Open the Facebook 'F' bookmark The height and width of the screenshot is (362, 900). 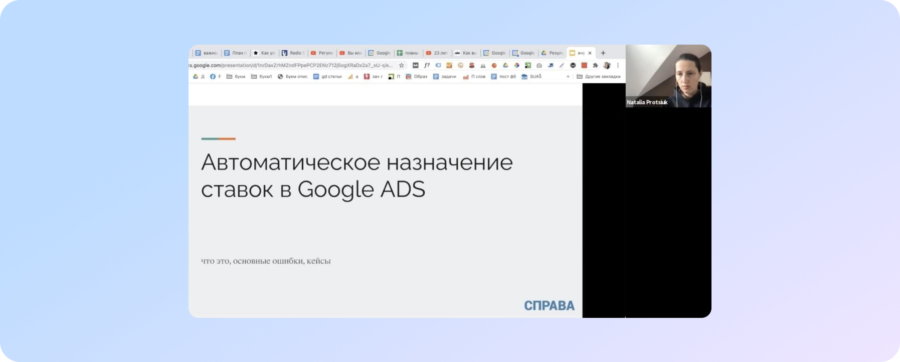[216, 77]
